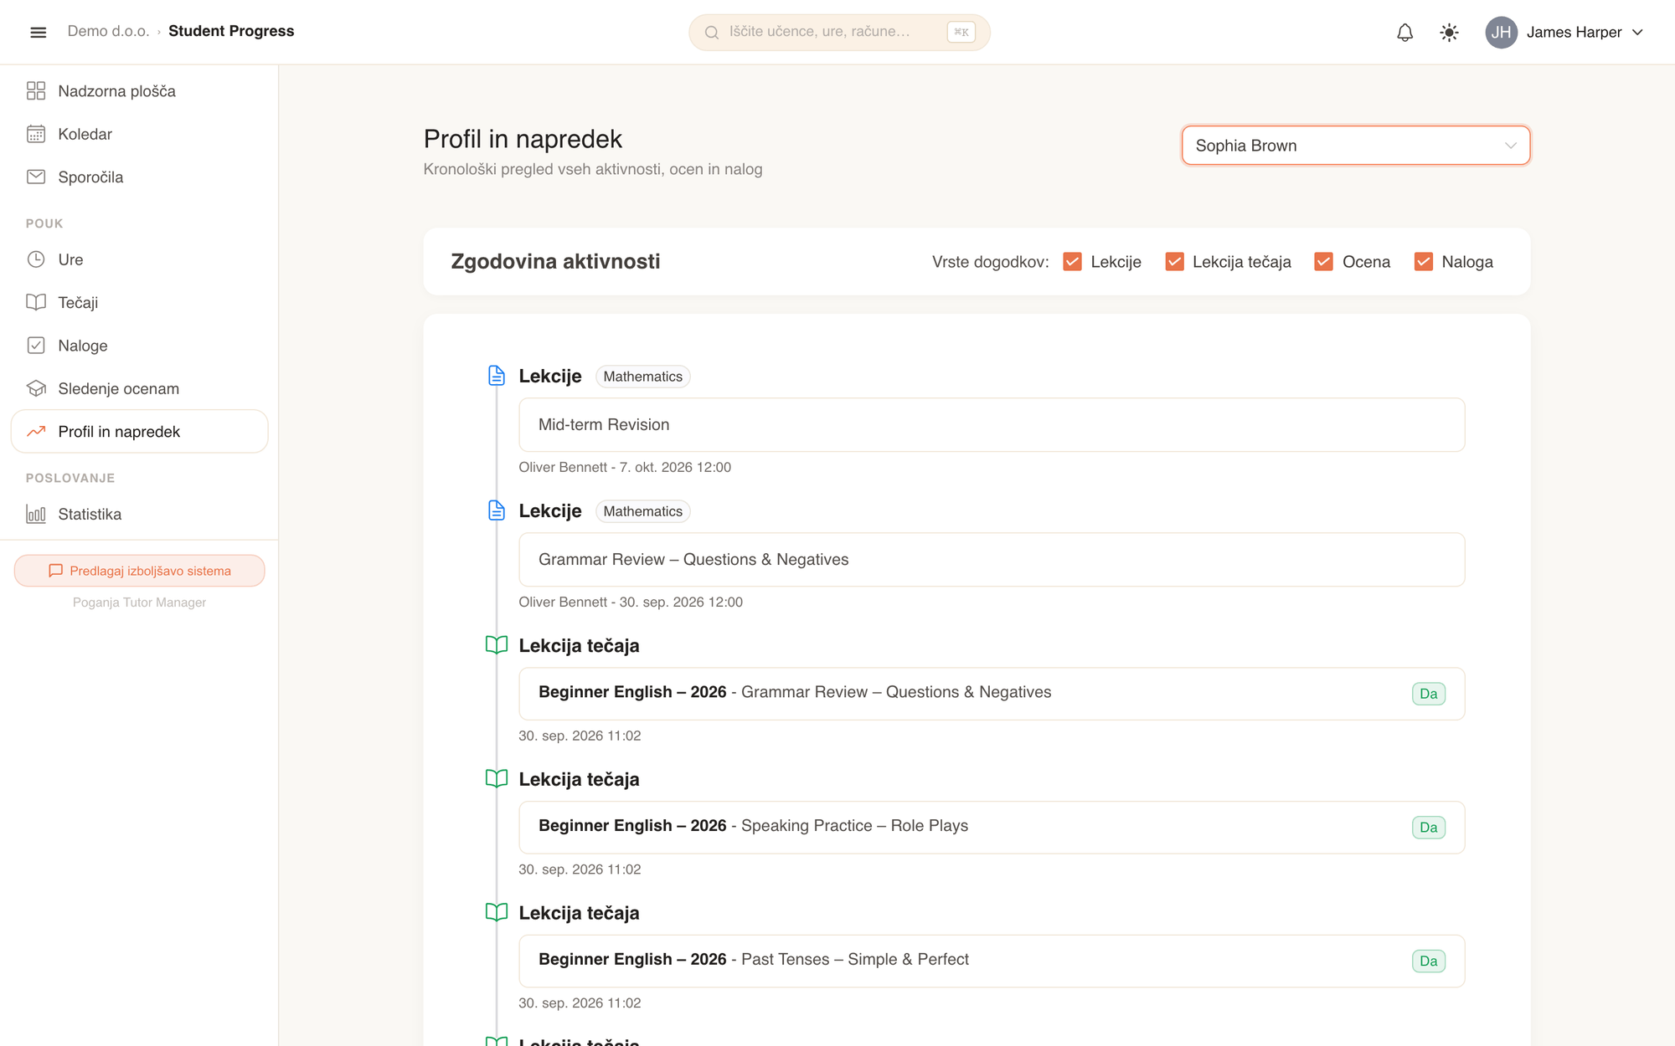The image size is (1675, 1046).
Task: Toggle the light/dark theme sun icon
Action: (1449, 33)
